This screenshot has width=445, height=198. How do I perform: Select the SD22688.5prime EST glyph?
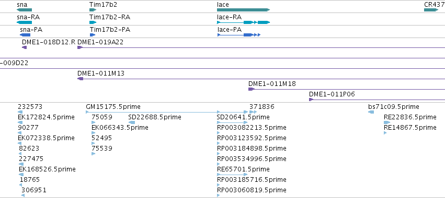pos(132,122)
